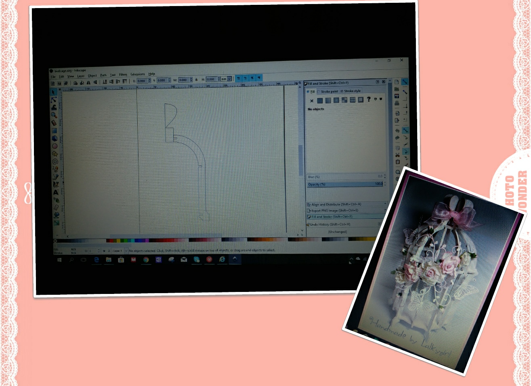The height and width of the screenshot is (386, 531).
Task: Click the X coordinate stepper
Action: (x=149, y=81)
